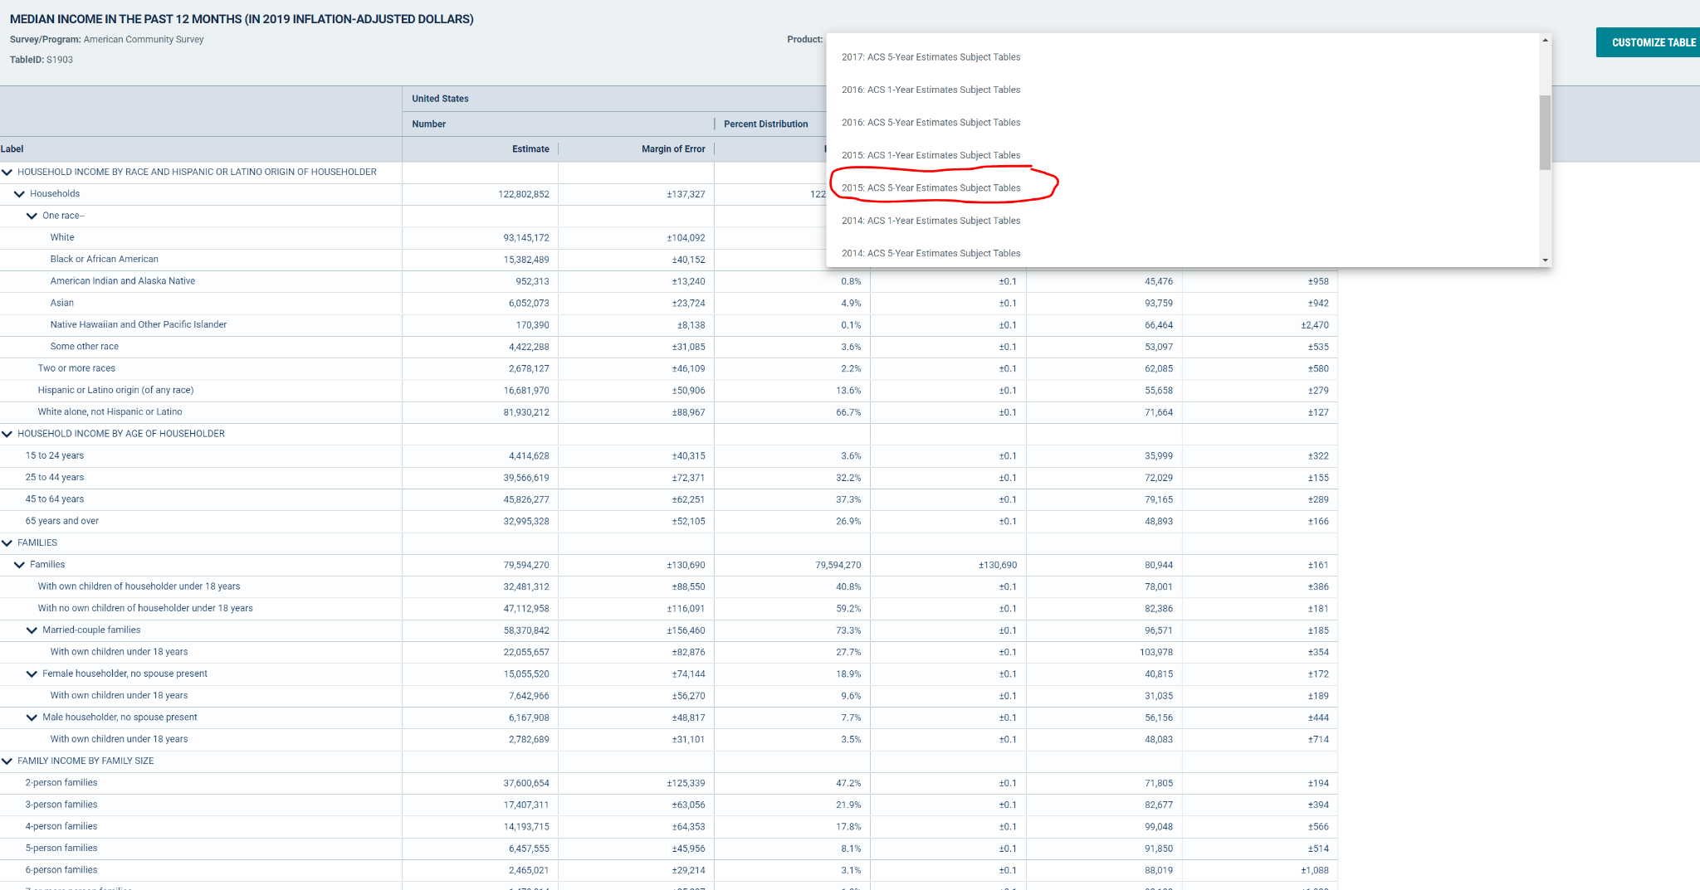
Task: Click the Estimate column header under Number
Action: (x=530, y=149)
